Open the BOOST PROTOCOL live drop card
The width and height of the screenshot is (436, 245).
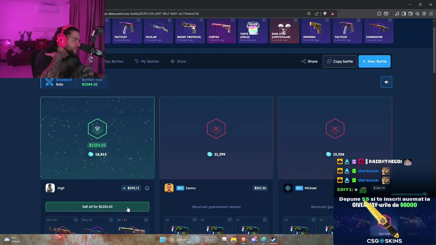[190, 31]
